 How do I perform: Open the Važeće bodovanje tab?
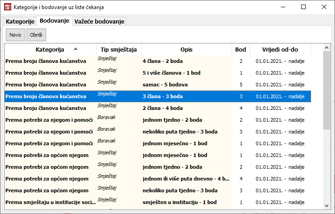point(99,21)
